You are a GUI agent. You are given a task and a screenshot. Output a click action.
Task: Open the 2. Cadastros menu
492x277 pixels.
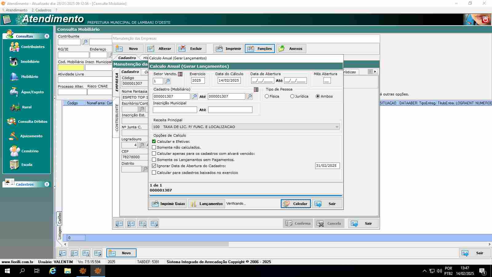tap(41, 10)
